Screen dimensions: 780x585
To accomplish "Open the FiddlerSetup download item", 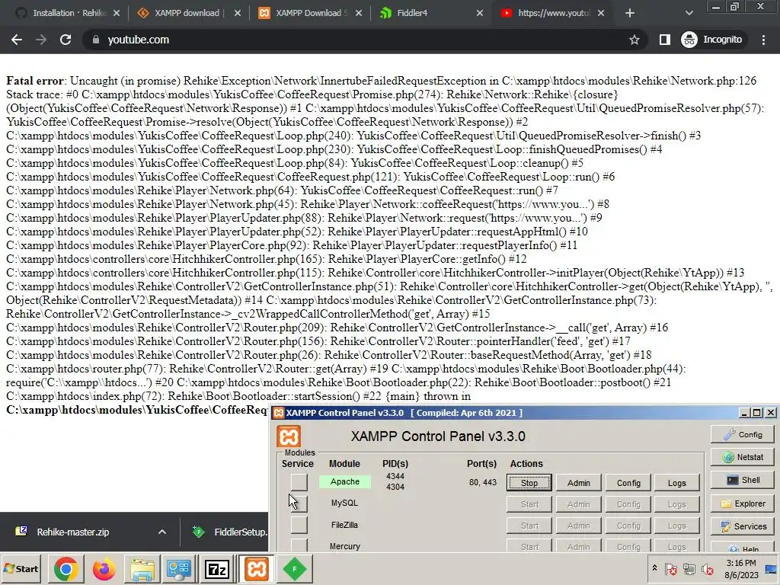I will pyautogui.click(x=229, y=532).
